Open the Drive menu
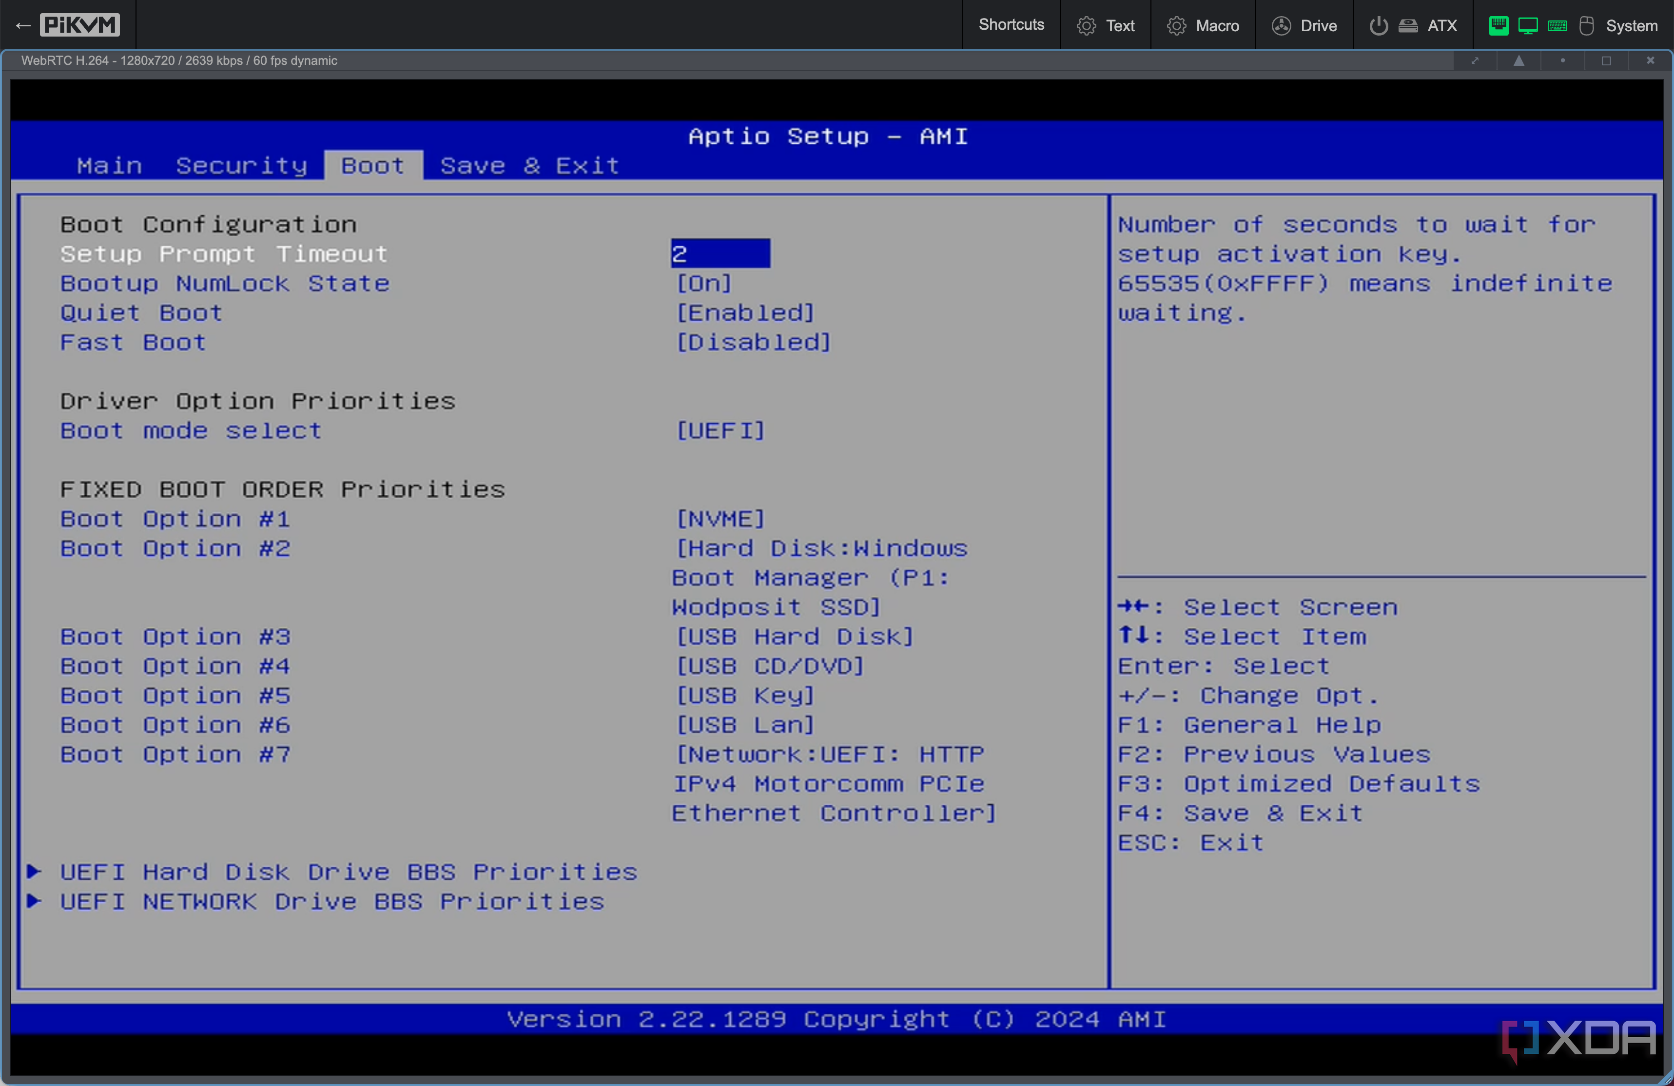The height and width of the screenshot is (1086, 1674). pyautogui.click(x=1304, y=25)
